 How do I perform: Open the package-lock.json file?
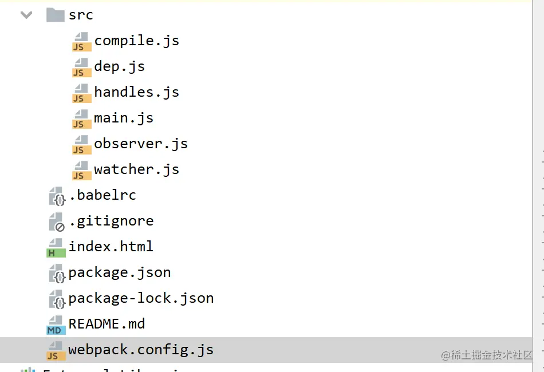click(x=141, y=298)
